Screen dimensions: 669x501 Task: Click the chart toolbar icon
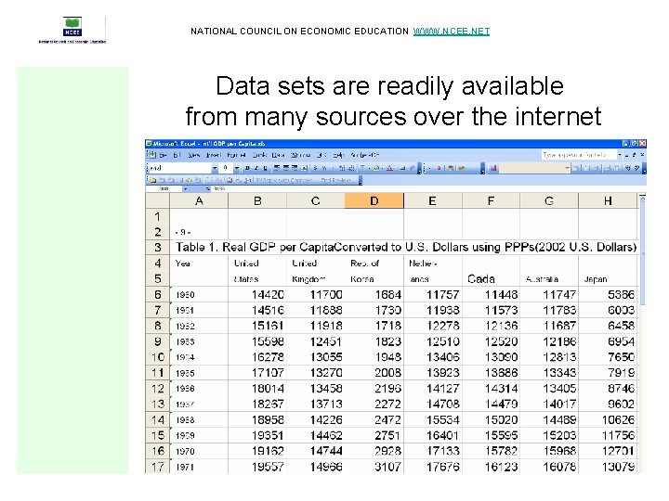click(x=493, y=168)
